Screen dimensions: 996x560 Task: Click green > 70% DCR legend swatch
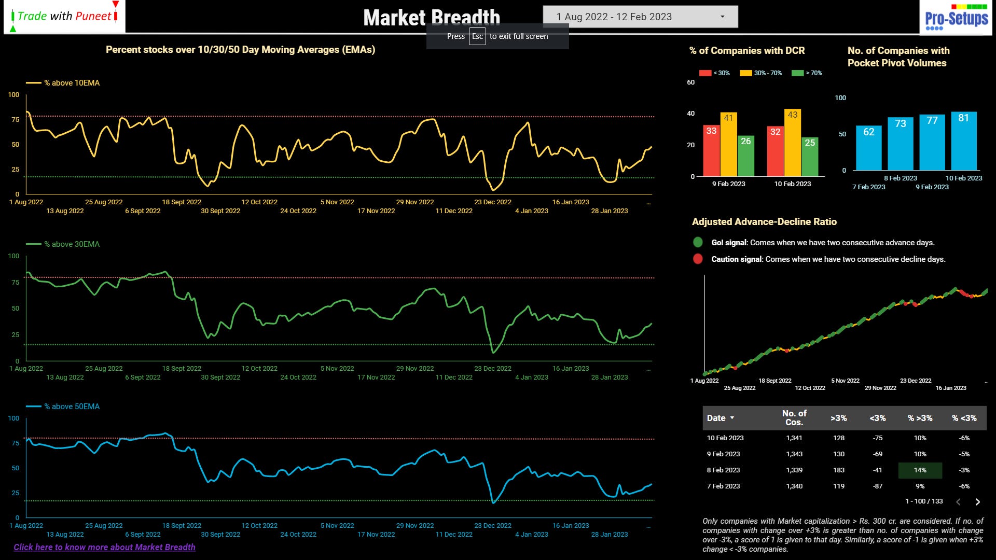[797, 73]
